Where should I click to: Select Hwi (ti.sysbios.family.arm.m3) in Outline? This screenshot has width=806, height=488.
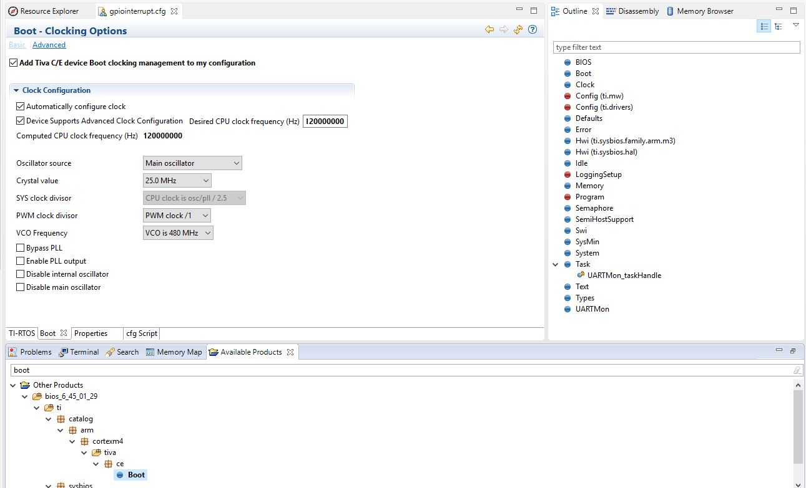click(x=625, y=141)
